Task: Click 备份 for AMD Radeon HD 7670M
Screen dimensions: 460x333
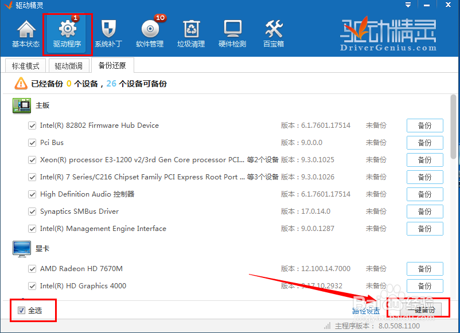Action: pyautogui.click(x=425, y=269)
